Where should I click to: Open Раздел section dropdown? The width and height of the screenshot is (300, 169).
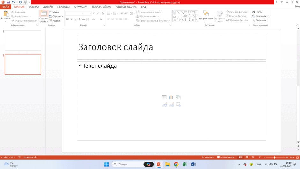click(56, 21)
